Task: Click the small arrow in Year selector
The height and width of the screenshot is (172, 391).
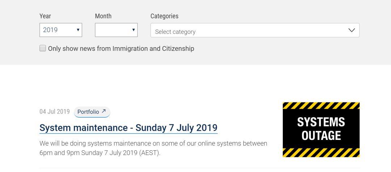Action: (78, 30)
